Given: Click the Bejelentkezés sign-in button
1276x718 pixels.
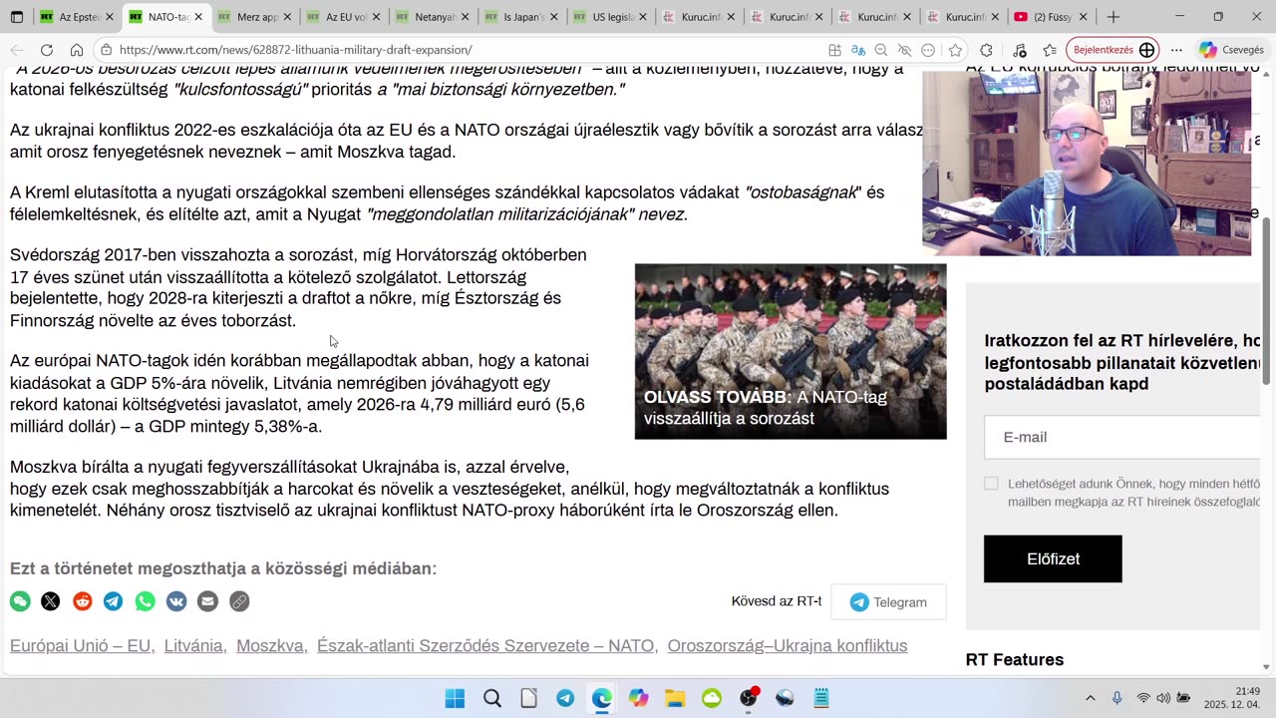Looking at the screenshot, I should 1114,50.
